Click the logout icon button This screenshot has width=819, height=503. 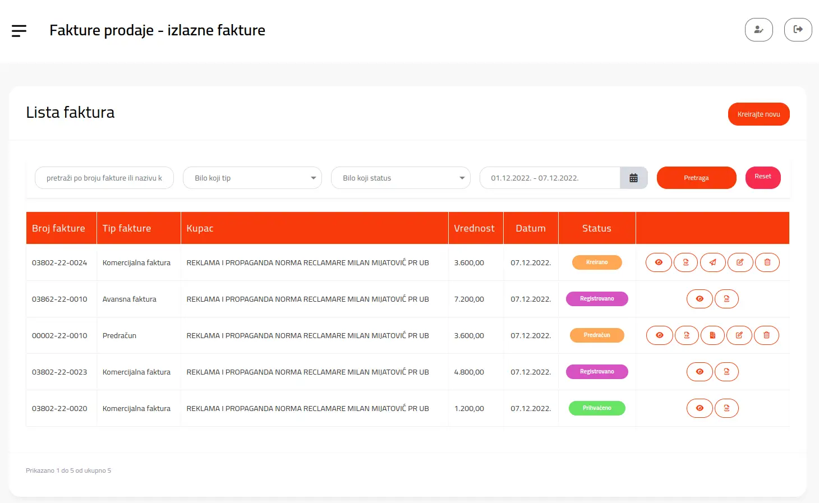[x=798, y=30]
